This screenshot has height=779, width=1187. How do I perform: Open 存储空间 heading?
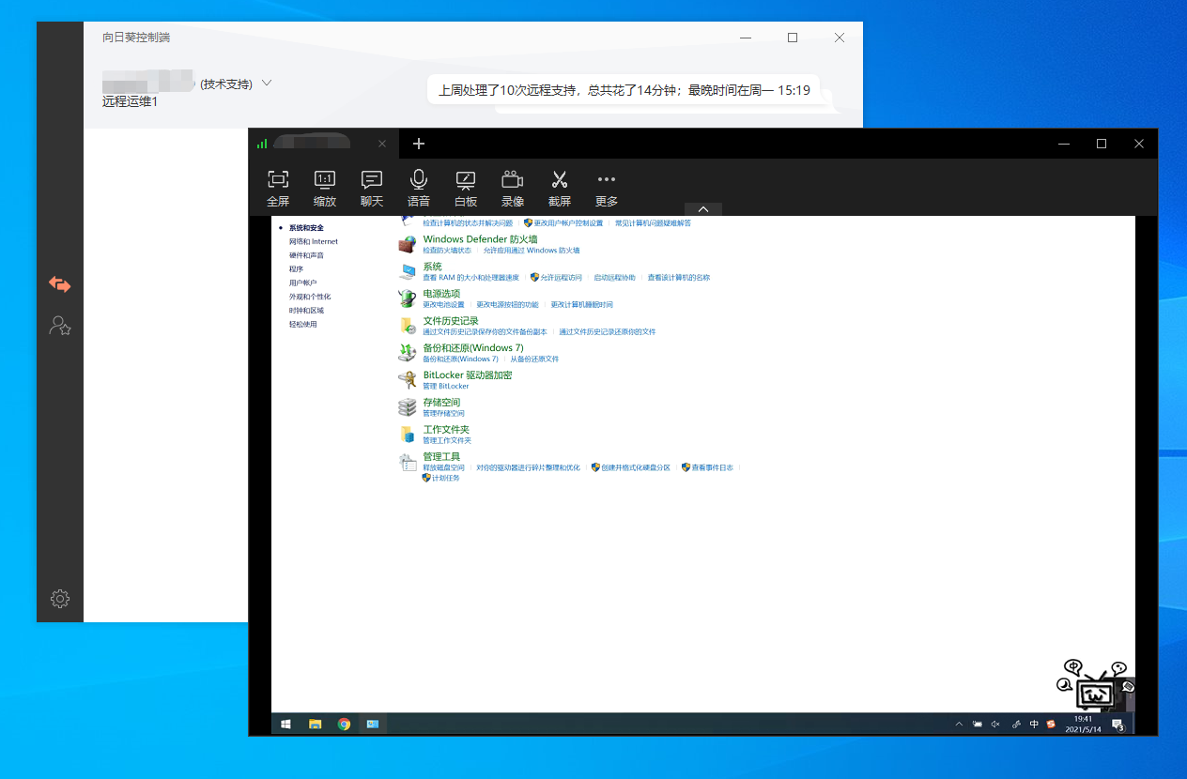[x=441, y=403]
